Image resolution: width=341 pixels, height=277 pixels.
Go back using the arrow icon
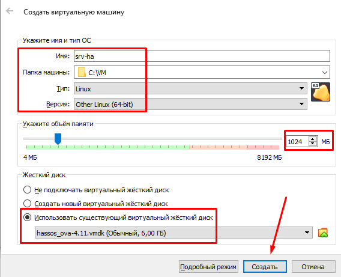pyautogui.click(x=10, y=11)
